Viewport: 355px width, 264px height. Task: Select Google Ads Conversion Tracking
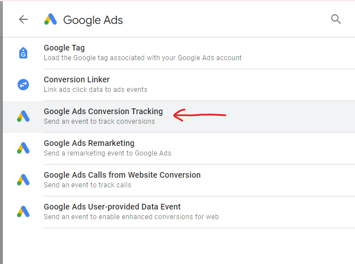tap(179, 117)
